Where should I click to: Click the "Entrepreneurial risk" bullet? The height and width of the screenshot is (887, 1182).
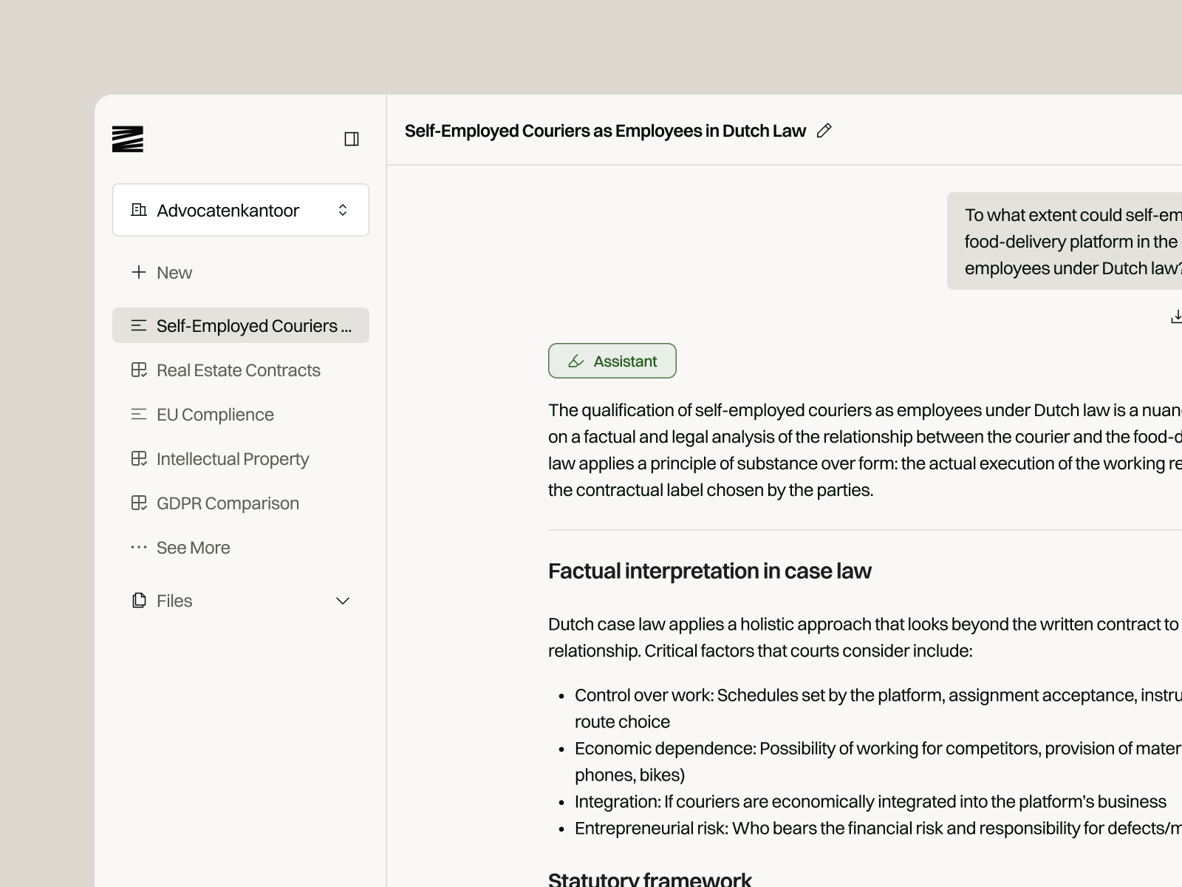(x=878, y=828)
